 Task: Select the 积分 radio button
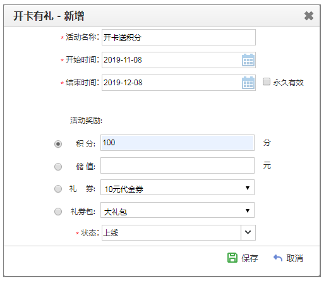58,144
